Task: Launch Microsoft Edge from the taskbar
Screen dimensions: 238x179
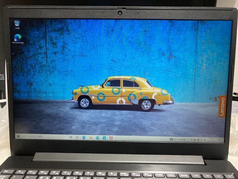Action: [84, 138]
